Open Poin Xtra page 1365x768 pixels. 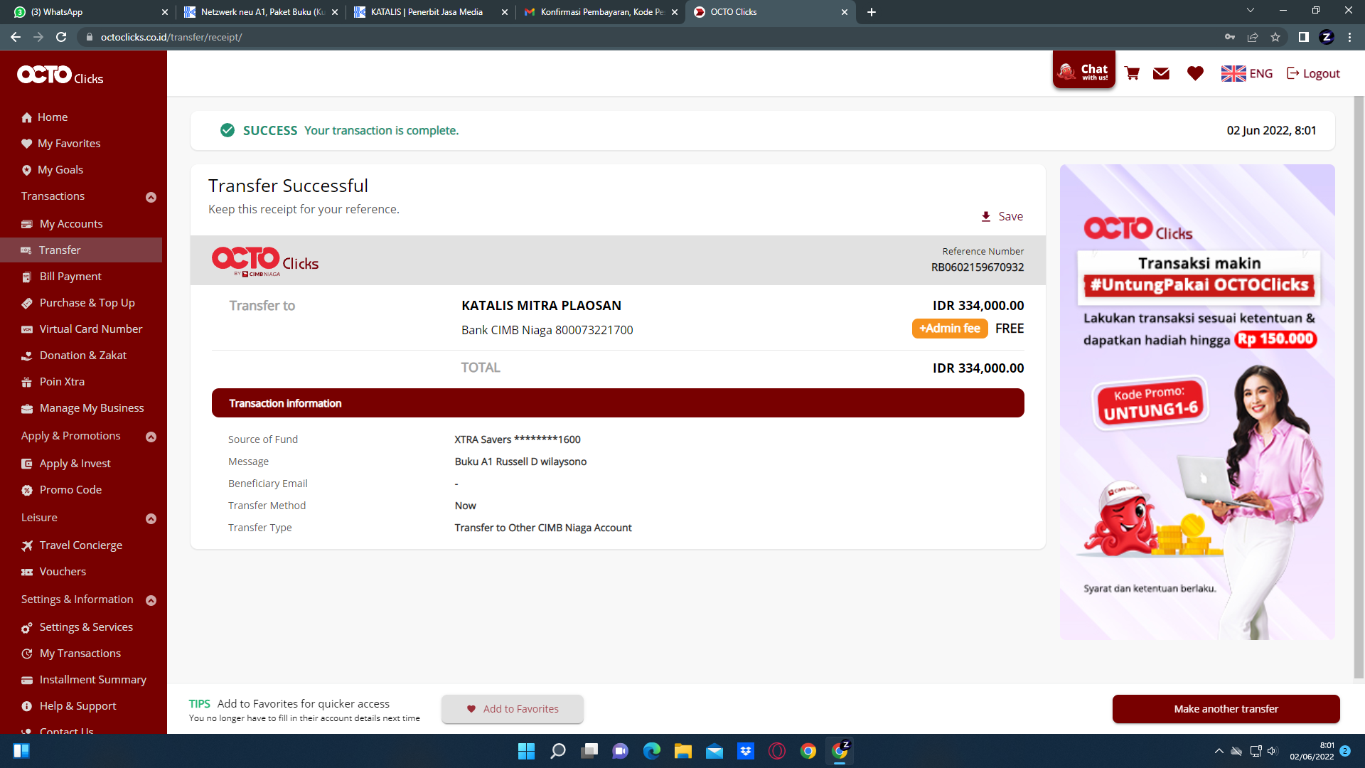(x=53, y=381)
